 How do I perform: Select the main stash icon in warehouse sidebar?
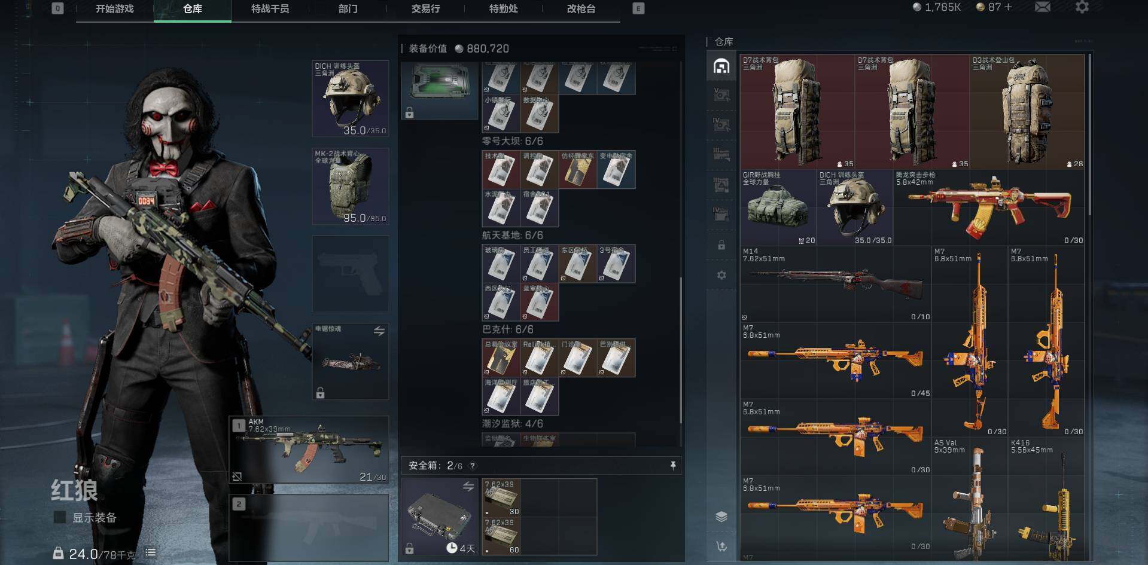(721, 66)
